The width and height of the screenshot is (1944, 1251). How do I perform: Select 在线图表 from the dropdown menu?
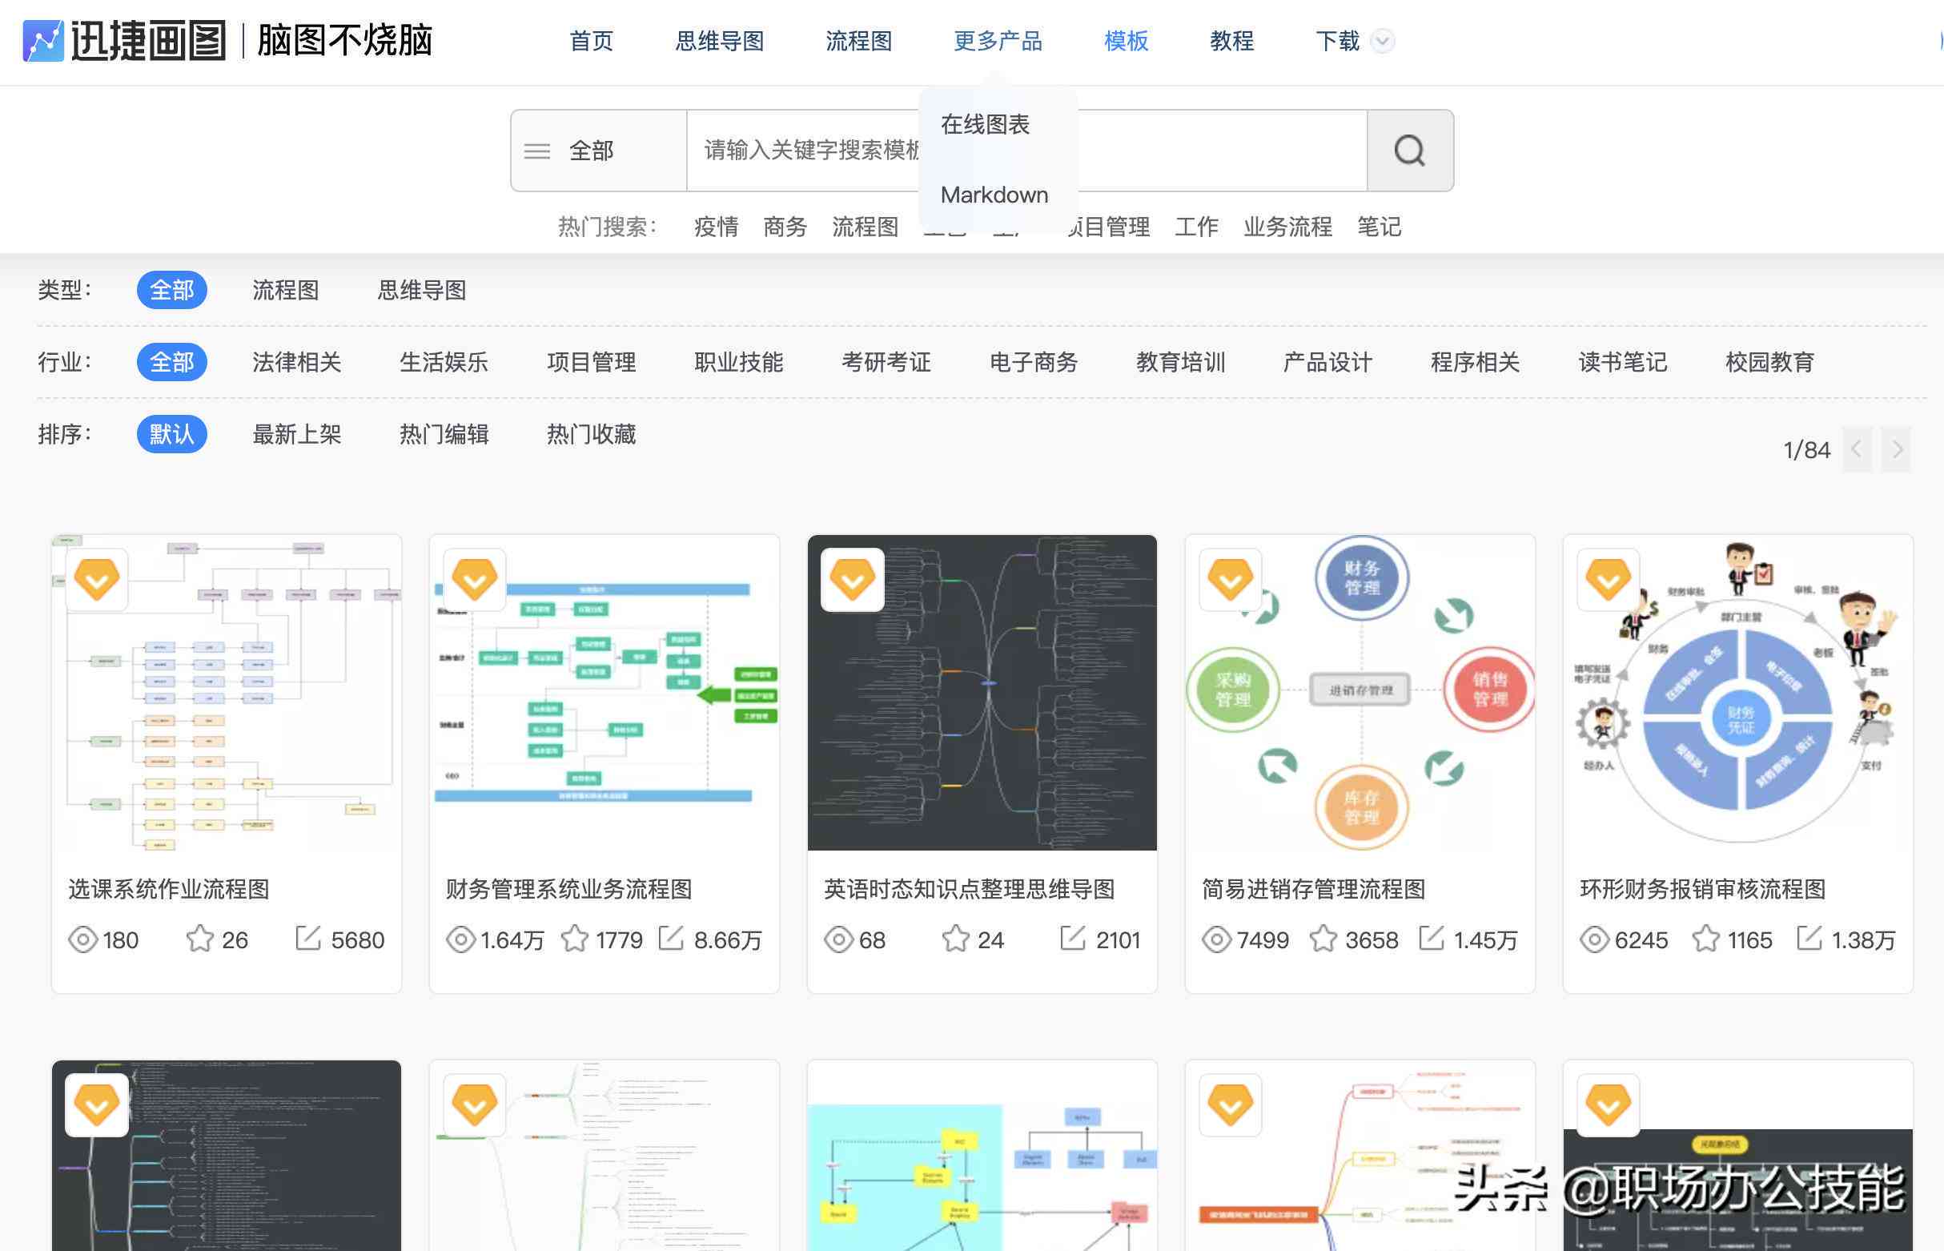pyautogui.click(x=985, y=124)
